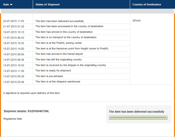The height and width of the screenshot is (137, 175).
Task: Click shipment details number RS291604675NL
Action: click(x=38, y=111)
